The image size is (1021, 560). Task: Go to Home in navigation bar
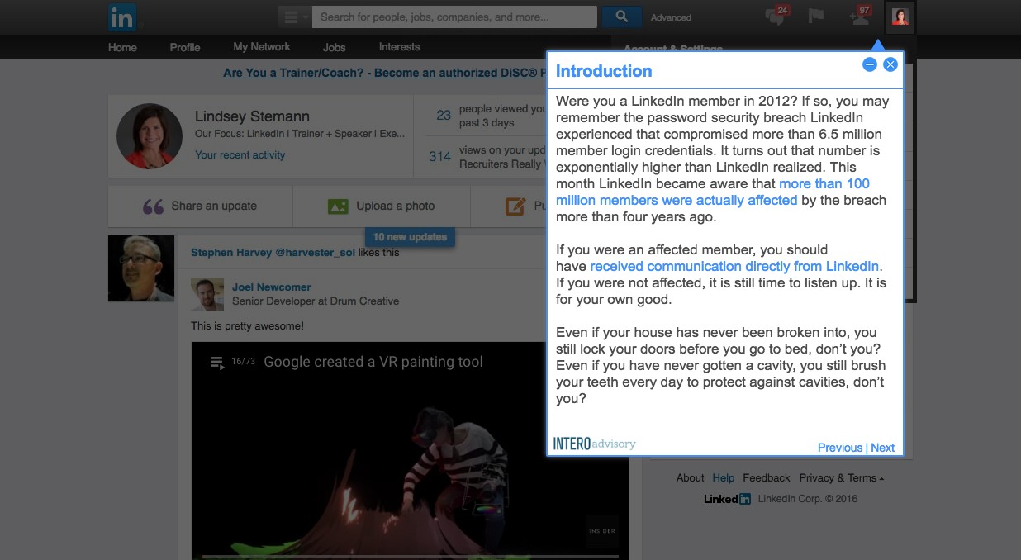[122, 47]
